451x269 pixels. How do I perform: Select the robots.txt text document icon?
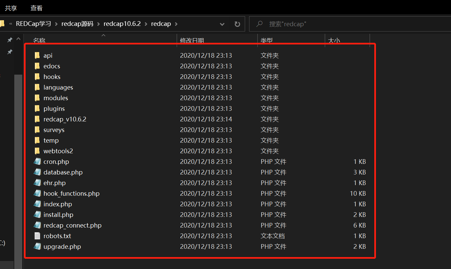pyautogui.click(x=37, y=235)
